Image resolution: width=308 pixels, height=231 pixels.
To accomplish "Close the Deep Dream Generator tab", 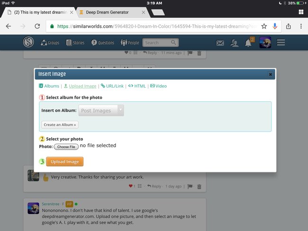I will click(x=144, y=12).
